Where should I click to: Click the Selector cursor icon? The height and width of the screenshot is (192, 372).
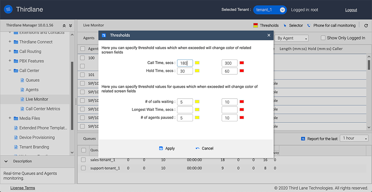pyautogui.click(x=285, y=26)
